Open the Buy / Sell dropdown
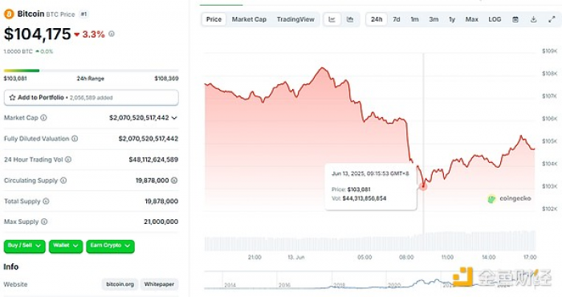 (x=24, y=246)
